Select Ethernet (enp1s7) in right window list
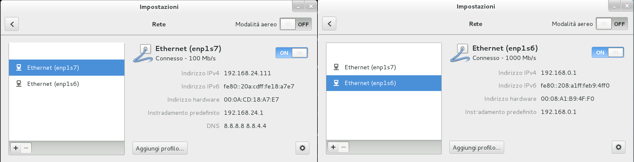The image size is (634, 162). [384, 67]
